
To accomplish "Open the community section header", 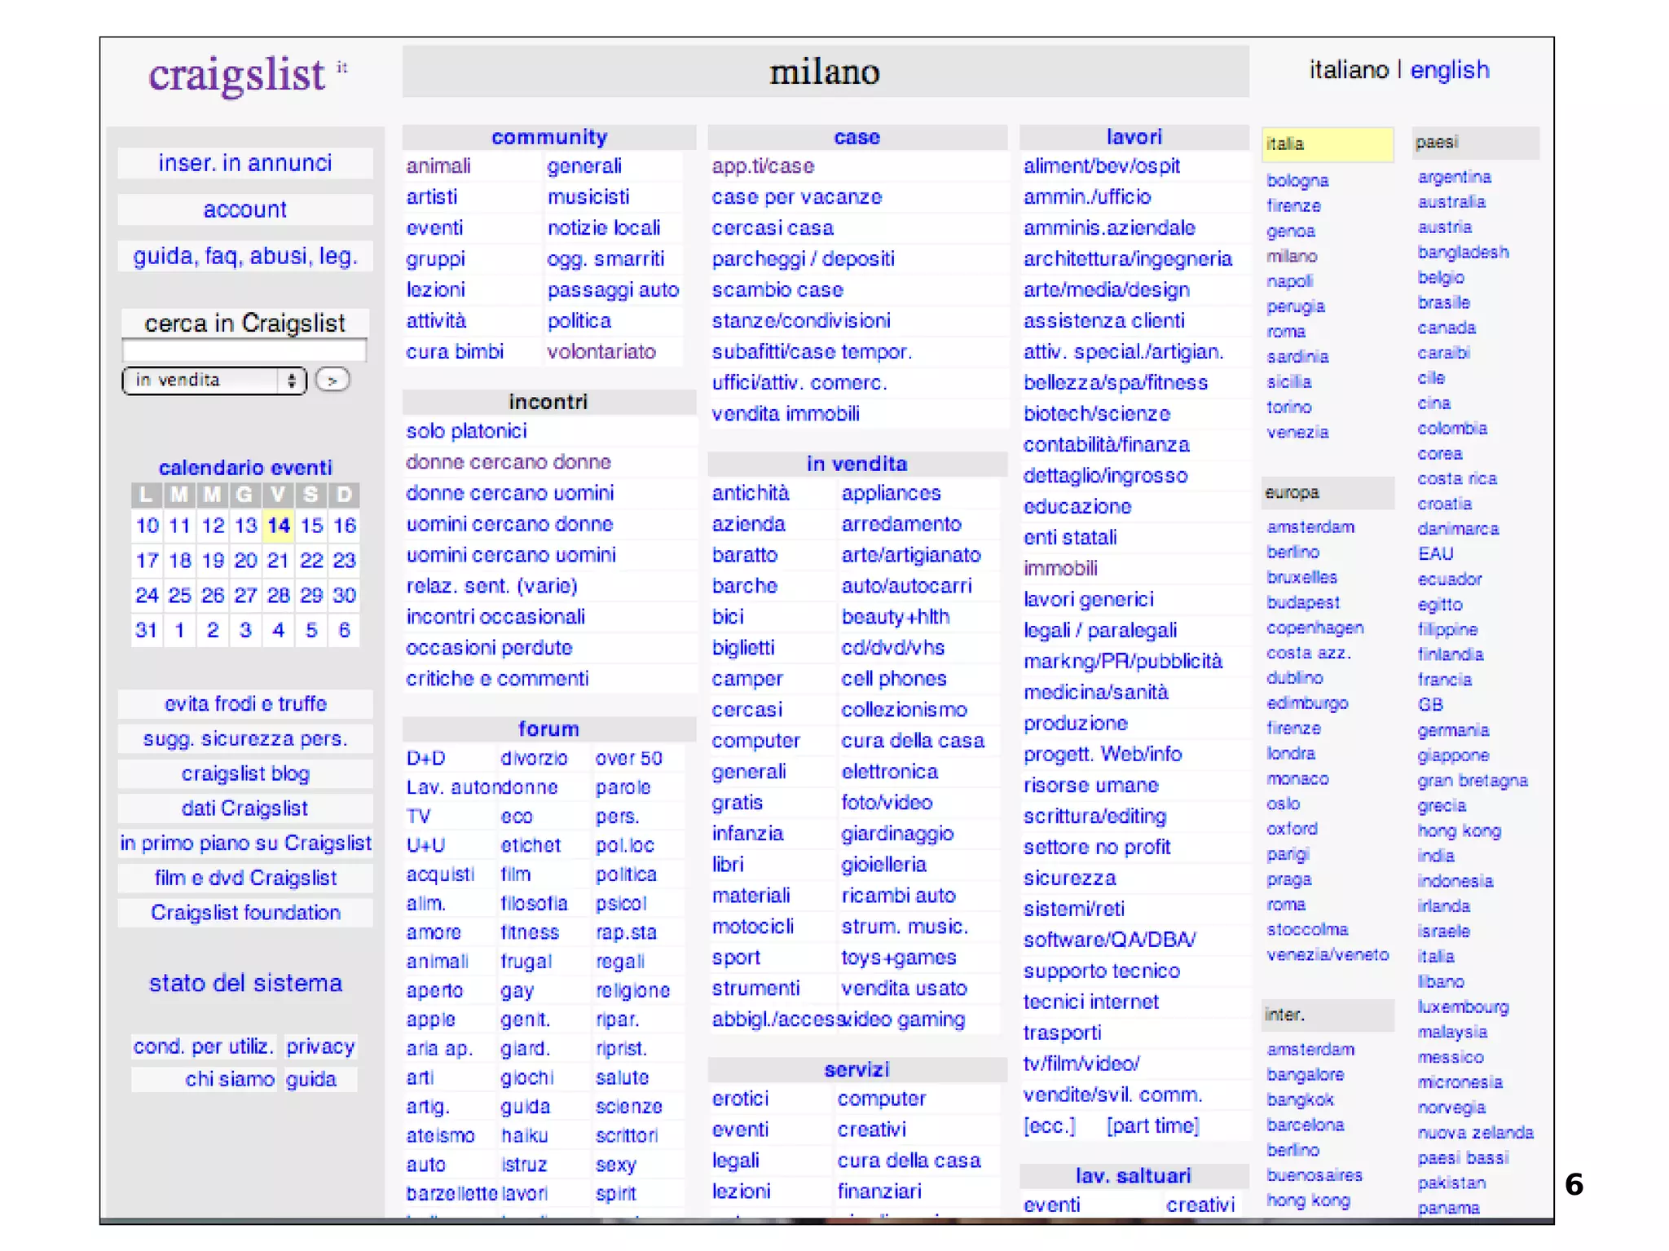I will click(549, 137).
